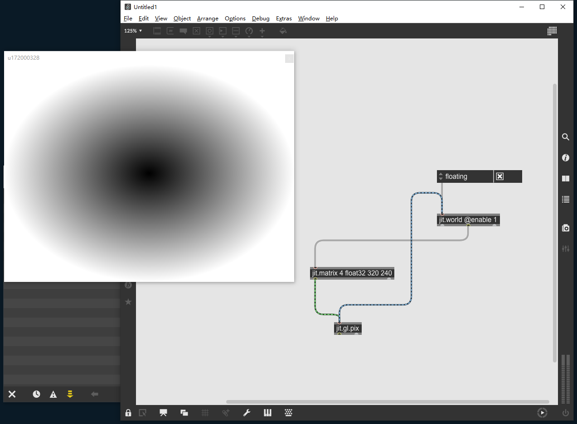Open the keyboard key commands icon
Viewport: 577px width, 424px height.
[288, 413]
